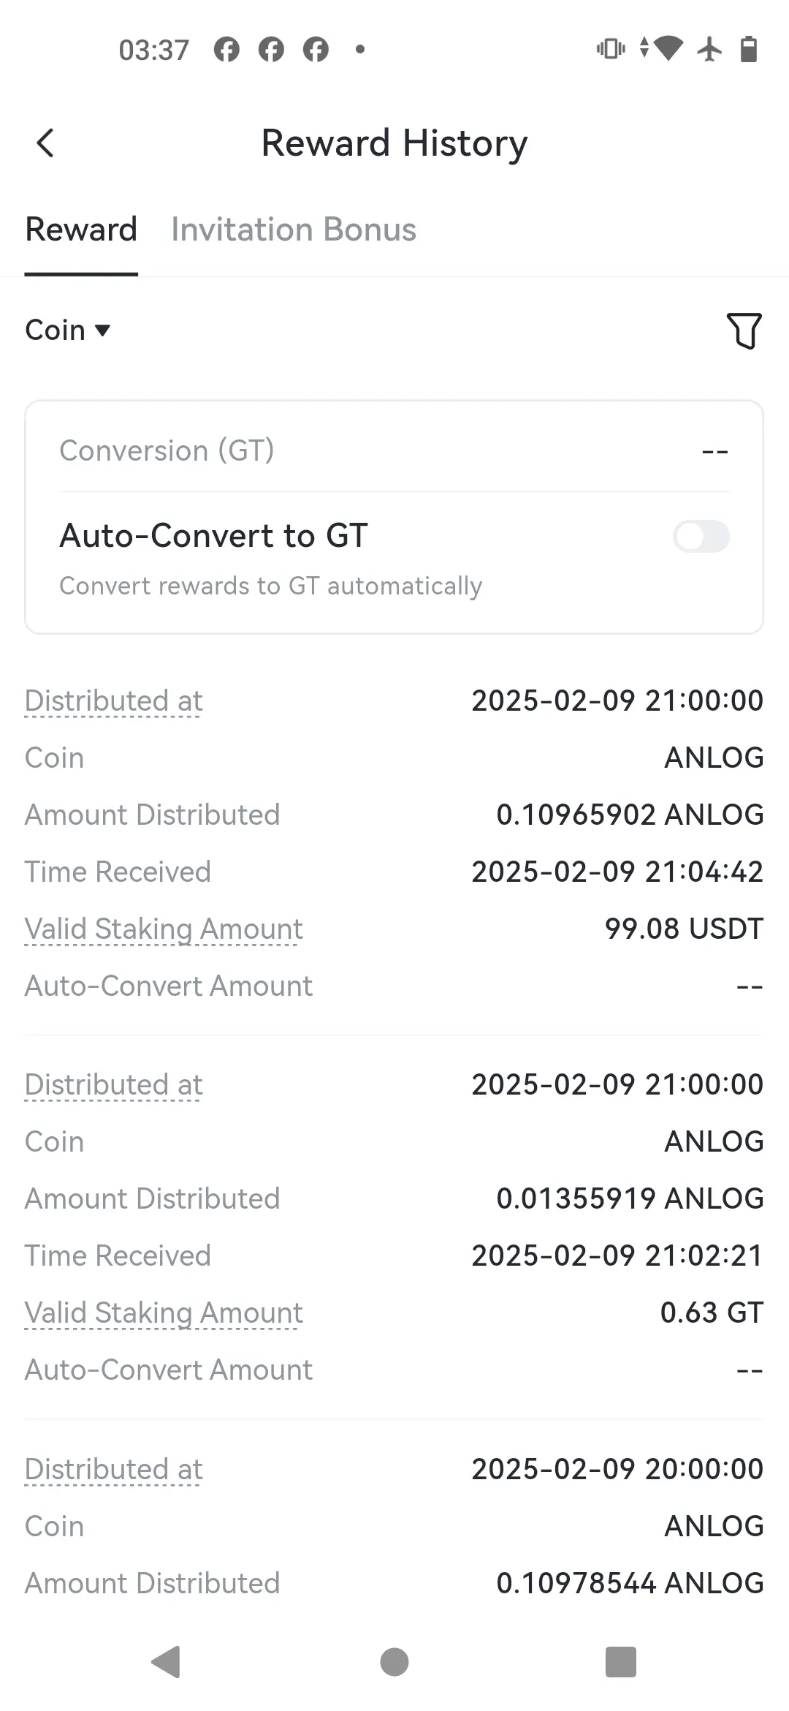Viewport: 789px width, 1711px height.
Task: Expand the Coin dropdown filter
Action: tap(67, 331)
